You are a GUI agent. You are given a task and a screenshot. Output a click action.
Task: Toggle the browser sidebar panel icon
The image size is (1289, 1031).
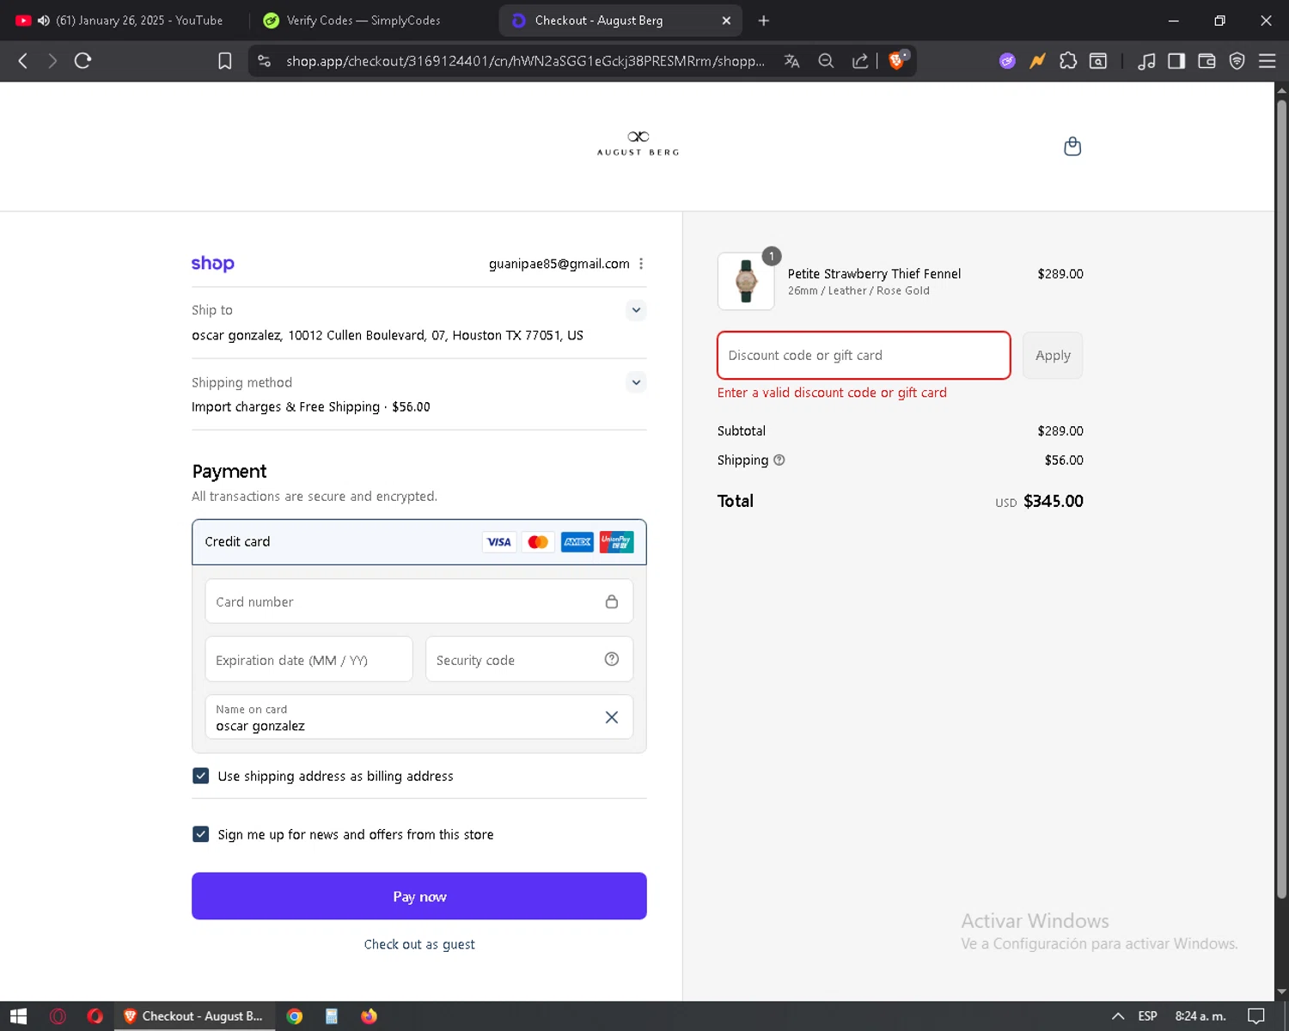1176,61
